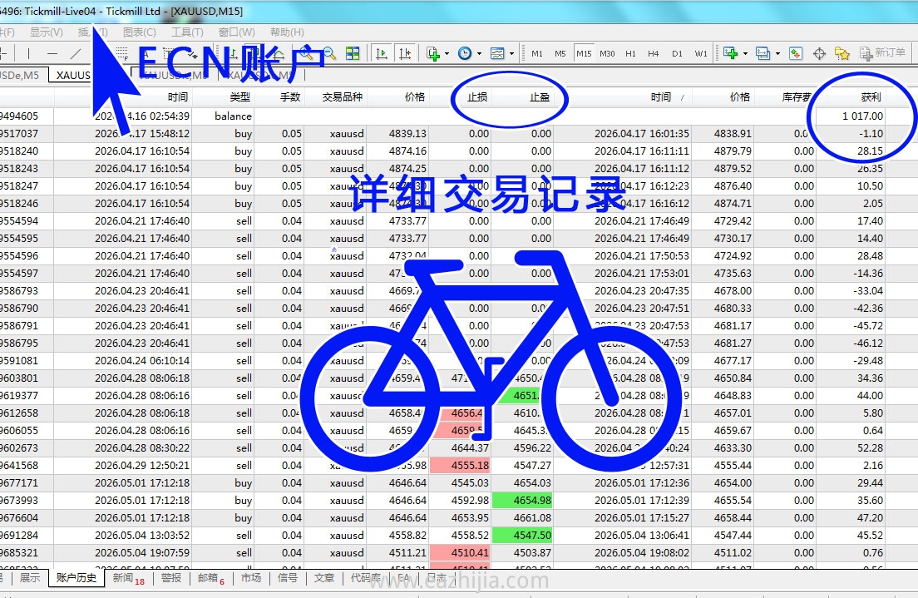Click close price 4879.79
The width and height of the screenshot is (918, 598).
[733, 151]
